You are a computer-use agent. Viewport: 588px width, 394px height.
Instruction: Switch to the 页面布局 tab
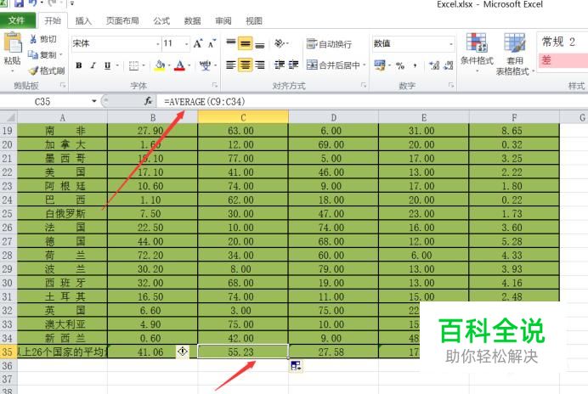pos(122,20)
